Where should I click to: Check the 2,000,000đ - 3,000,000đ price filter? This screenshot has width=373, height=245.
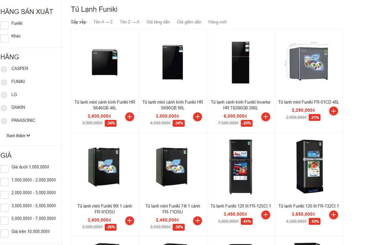4,195
